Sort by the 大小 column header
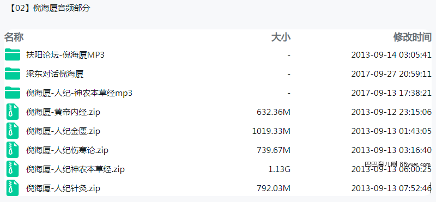Image resolution: width=436 pixels, height=202 pixels. [281, 37]
